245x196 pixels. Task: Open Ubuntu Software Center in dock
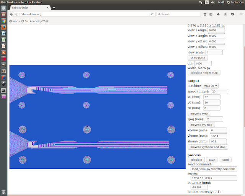[x=3, y=52]
